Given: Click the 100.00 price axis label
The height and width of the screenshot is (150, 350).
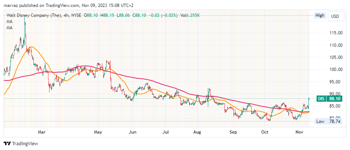Looking at the screenshot, I should tap(336, 70).
